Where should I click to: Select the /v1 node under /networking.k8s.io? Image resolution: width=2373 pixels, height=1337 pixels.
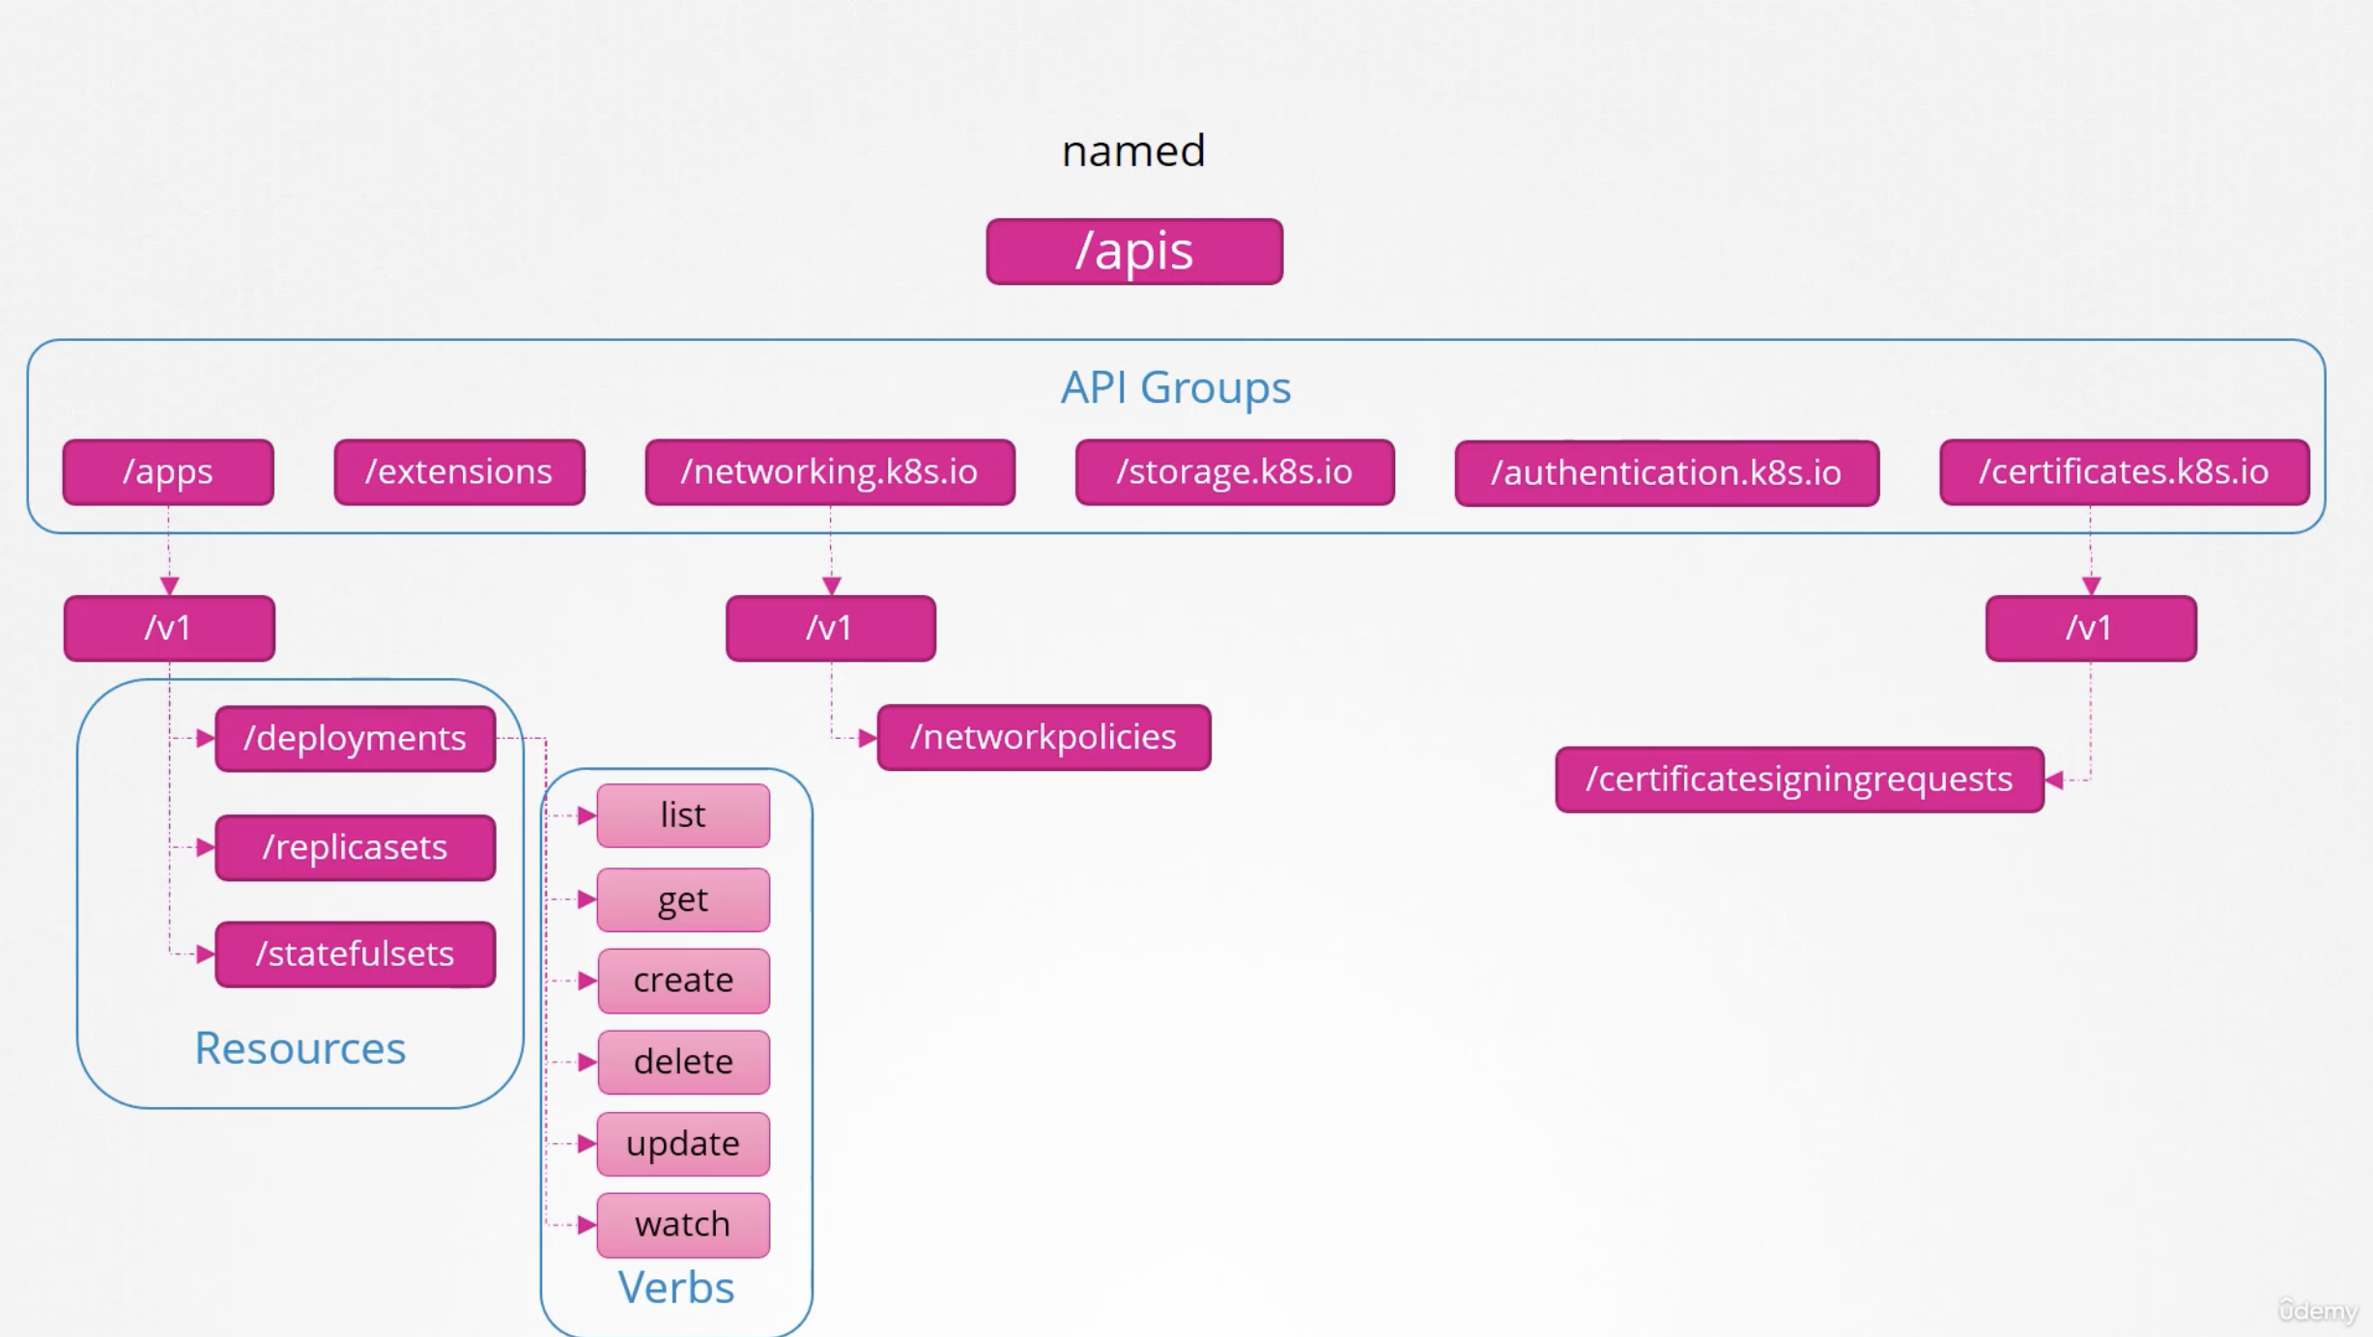pos(830,628)
